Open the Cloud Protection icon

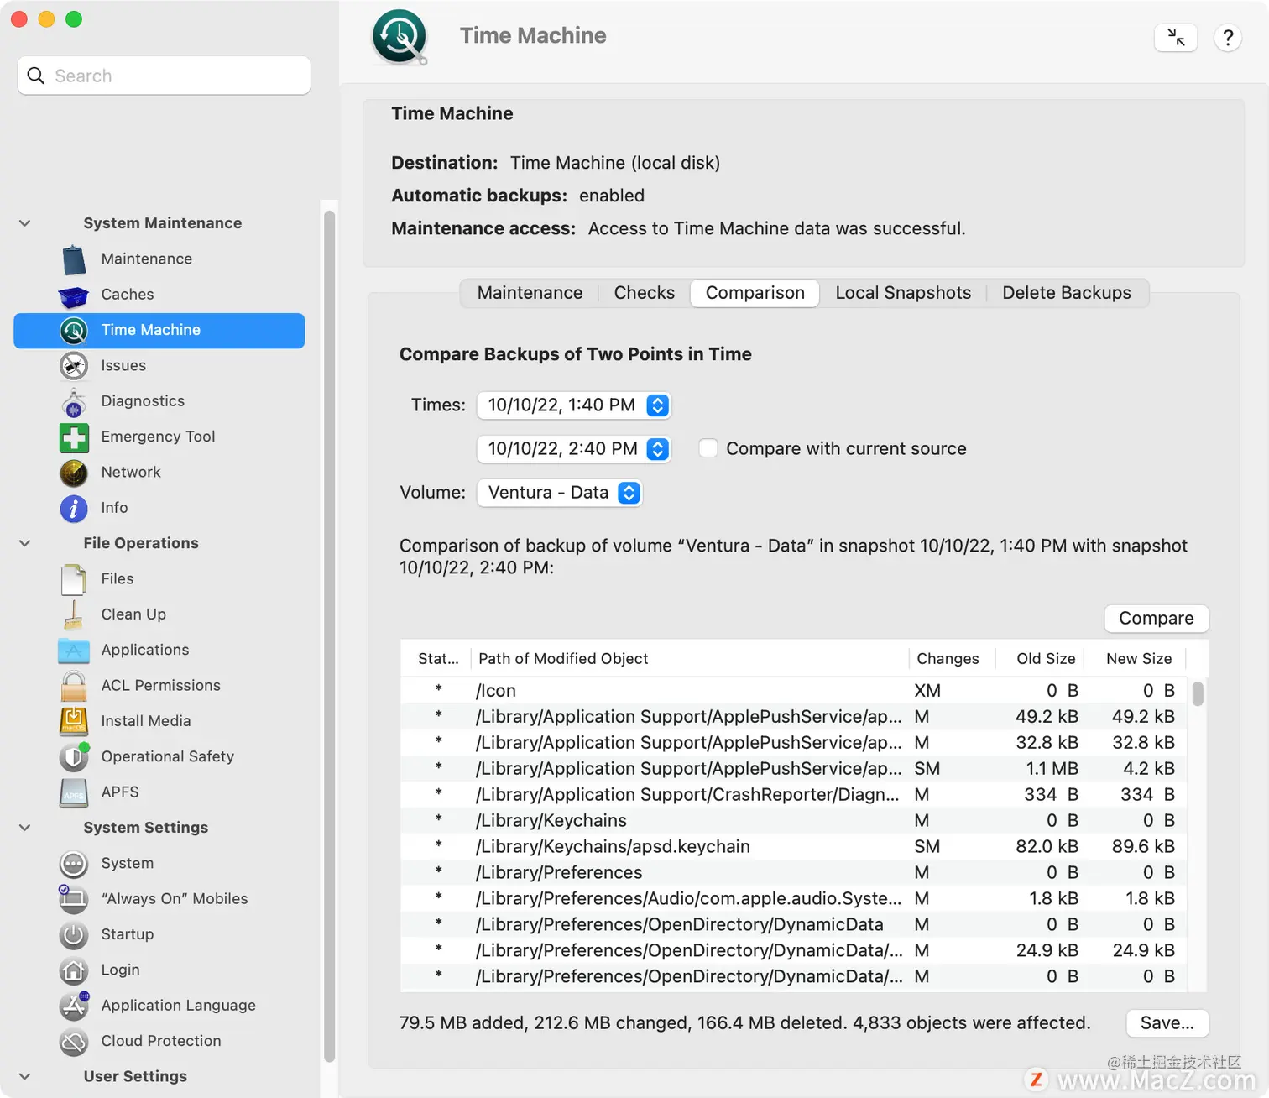click(x=74, y=1042)
